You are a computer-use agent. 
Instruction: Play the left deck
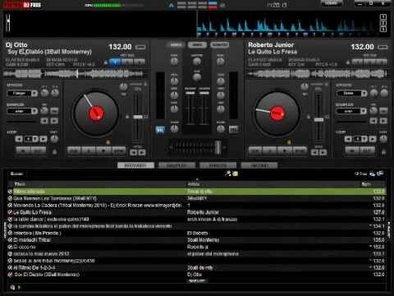pyautogui.click(x=103, y=150)
